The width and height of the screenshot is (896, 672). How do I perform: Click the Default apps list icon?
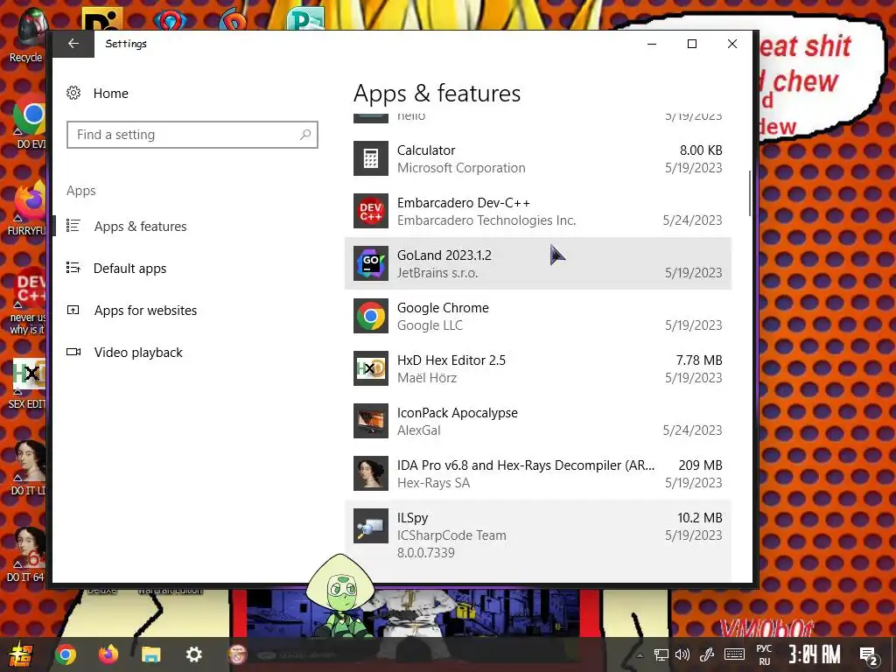click(x=73, y=268)
